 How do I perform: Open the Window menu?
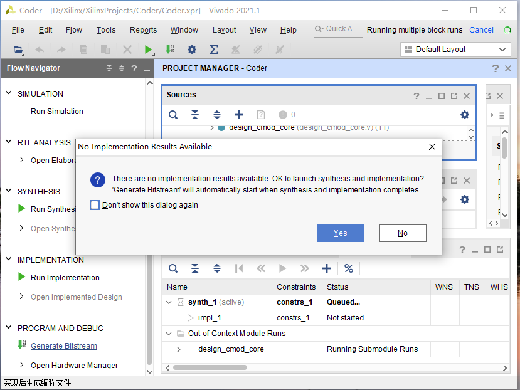(184, 30)
